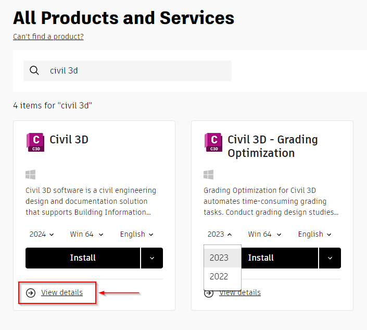
Task: Click arrow icon beside Grading Optimization View details
Action: 209,293
